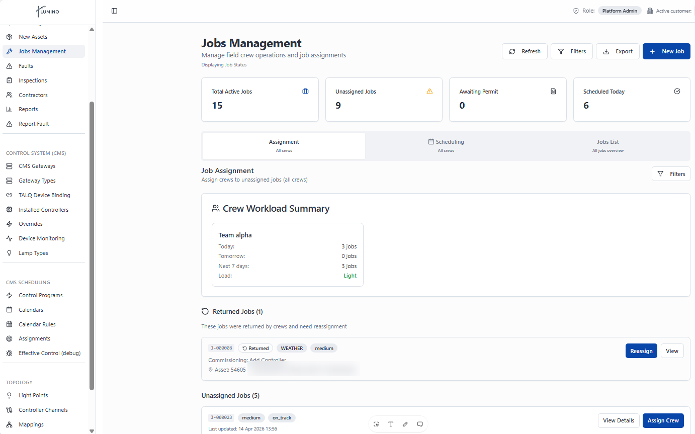Image resolution: width=695 pixels, height=434 pixels.
Task: View returned job J-000008
Action: point(672,351)
